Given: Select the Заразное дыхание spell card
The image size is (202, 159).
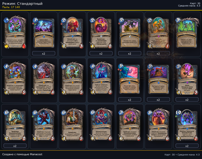Looking at the screenshot, I should pyautogui.click(x=130, y=33).
